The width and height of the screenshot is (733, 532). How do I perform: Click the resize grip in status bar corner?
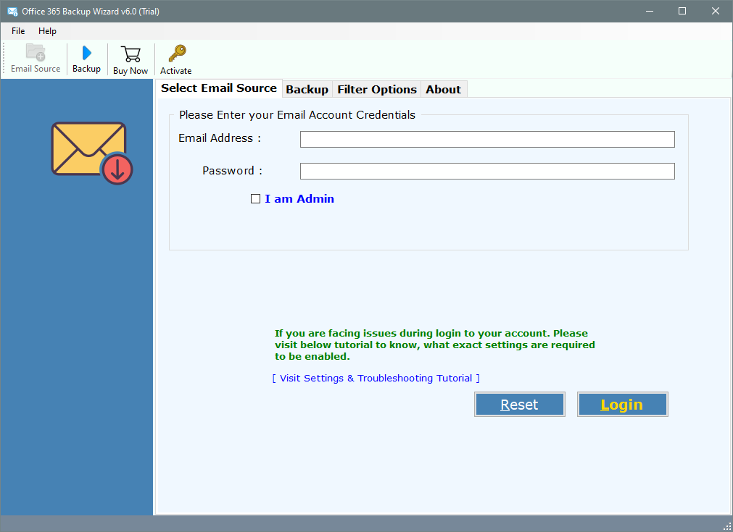tap(727, 526)
